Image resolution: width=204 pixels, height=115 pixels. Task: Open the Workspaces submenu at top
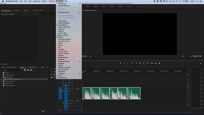[x=69, y=4]
